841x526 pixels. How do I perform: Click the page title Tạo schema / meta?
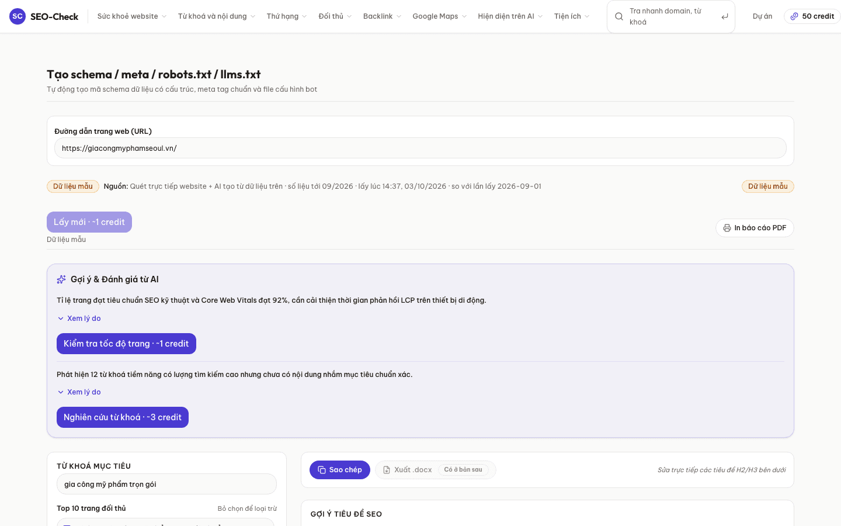coord(154,74)
